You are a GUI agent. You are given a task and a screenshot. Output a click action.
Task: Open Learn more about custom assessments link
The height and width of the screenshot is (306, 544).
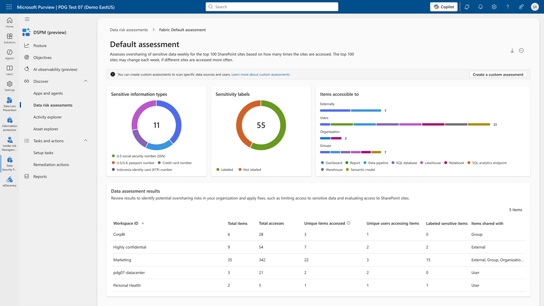pyautogui.click(x=260, y=75)
